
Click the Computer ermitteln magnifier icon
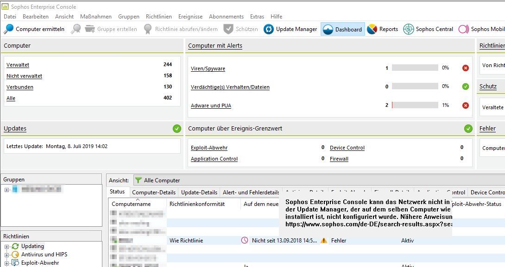coord(9,29)
